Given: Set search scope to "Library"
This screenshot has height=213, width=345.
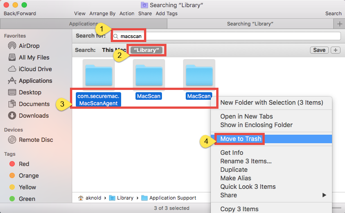Looking at the screenshot, I should (x=146, y=50).
